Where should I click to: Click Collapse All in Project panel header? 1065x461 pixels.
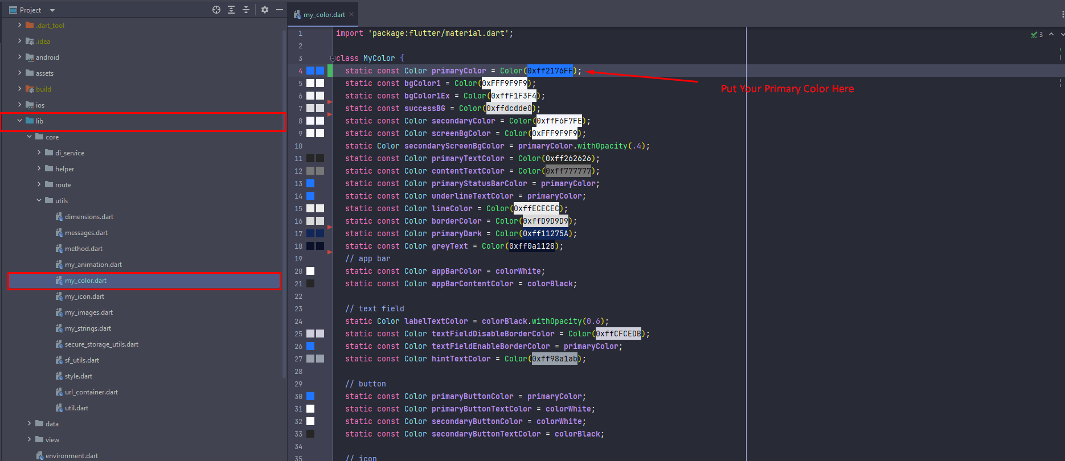coord(246,10)
